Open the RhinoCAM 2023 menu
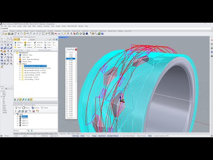Viewport: 213px width, 160px height. coord(72,26)
